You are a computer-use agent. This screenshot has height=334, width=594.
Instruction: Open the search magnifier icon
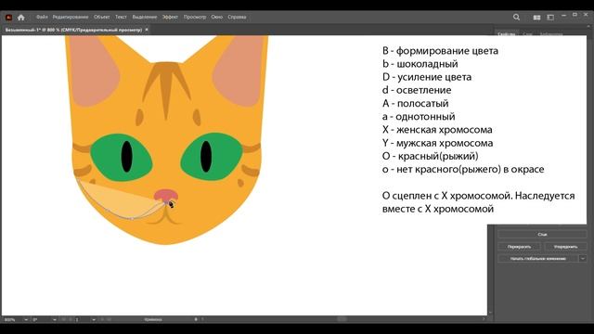click(x=516, y=18)
